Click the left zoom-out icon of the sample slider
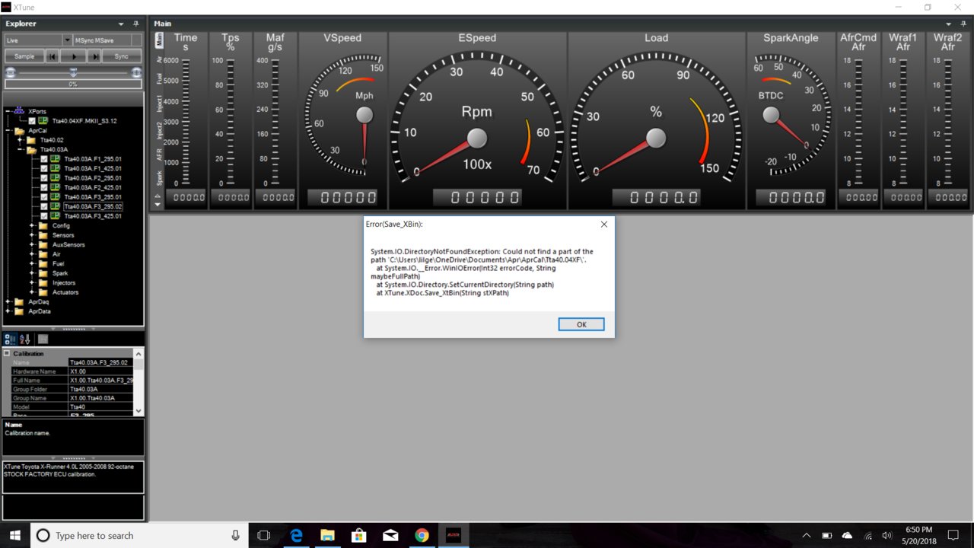 pyautogui.click(x=10, y=72)
